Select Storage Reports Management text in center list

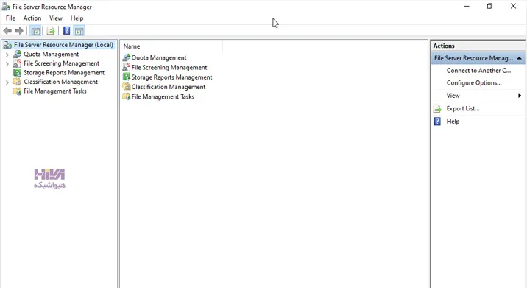coord(171,77)
